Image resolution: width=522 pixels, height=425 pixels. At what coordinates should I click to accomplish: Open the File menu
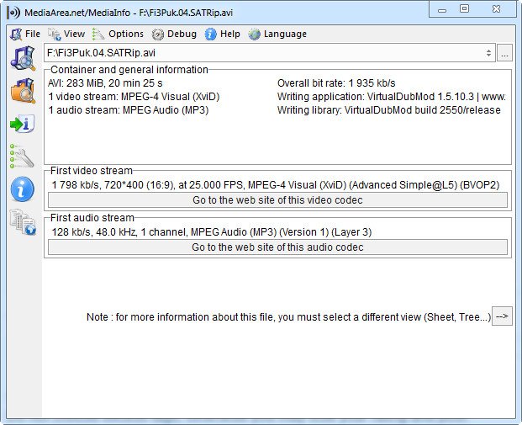pyautogui.click(x=24, y=35)
